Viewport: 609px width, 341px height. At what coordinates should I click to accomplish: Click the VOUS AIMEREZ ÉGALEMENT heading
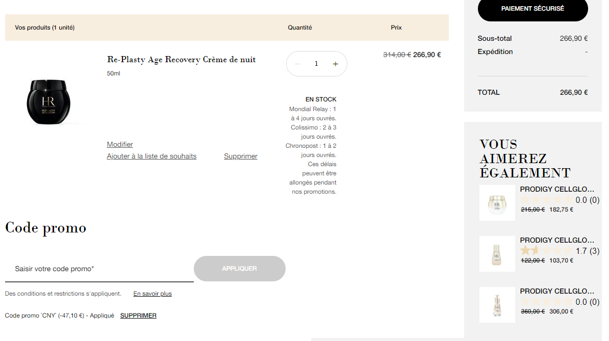(x=525, y=159)
